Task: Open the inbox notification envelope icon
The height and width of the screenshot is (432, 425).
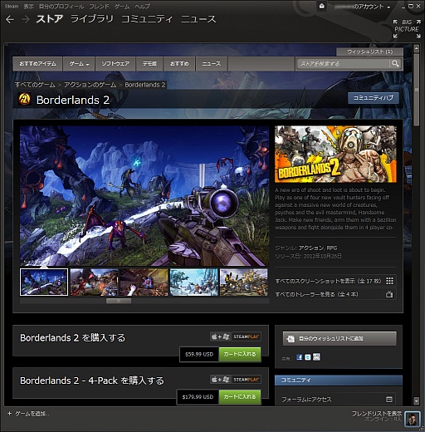Action: click(x=321, y=6)
